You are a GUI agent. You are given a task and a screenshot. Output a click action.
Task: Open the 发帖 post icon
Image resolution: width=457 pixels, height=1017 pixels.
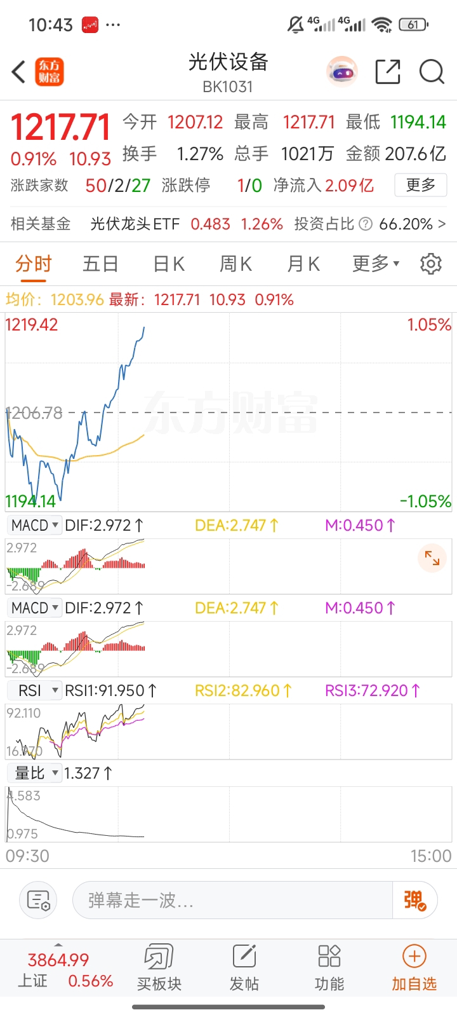pyautogui.click(x=244, y=968)
